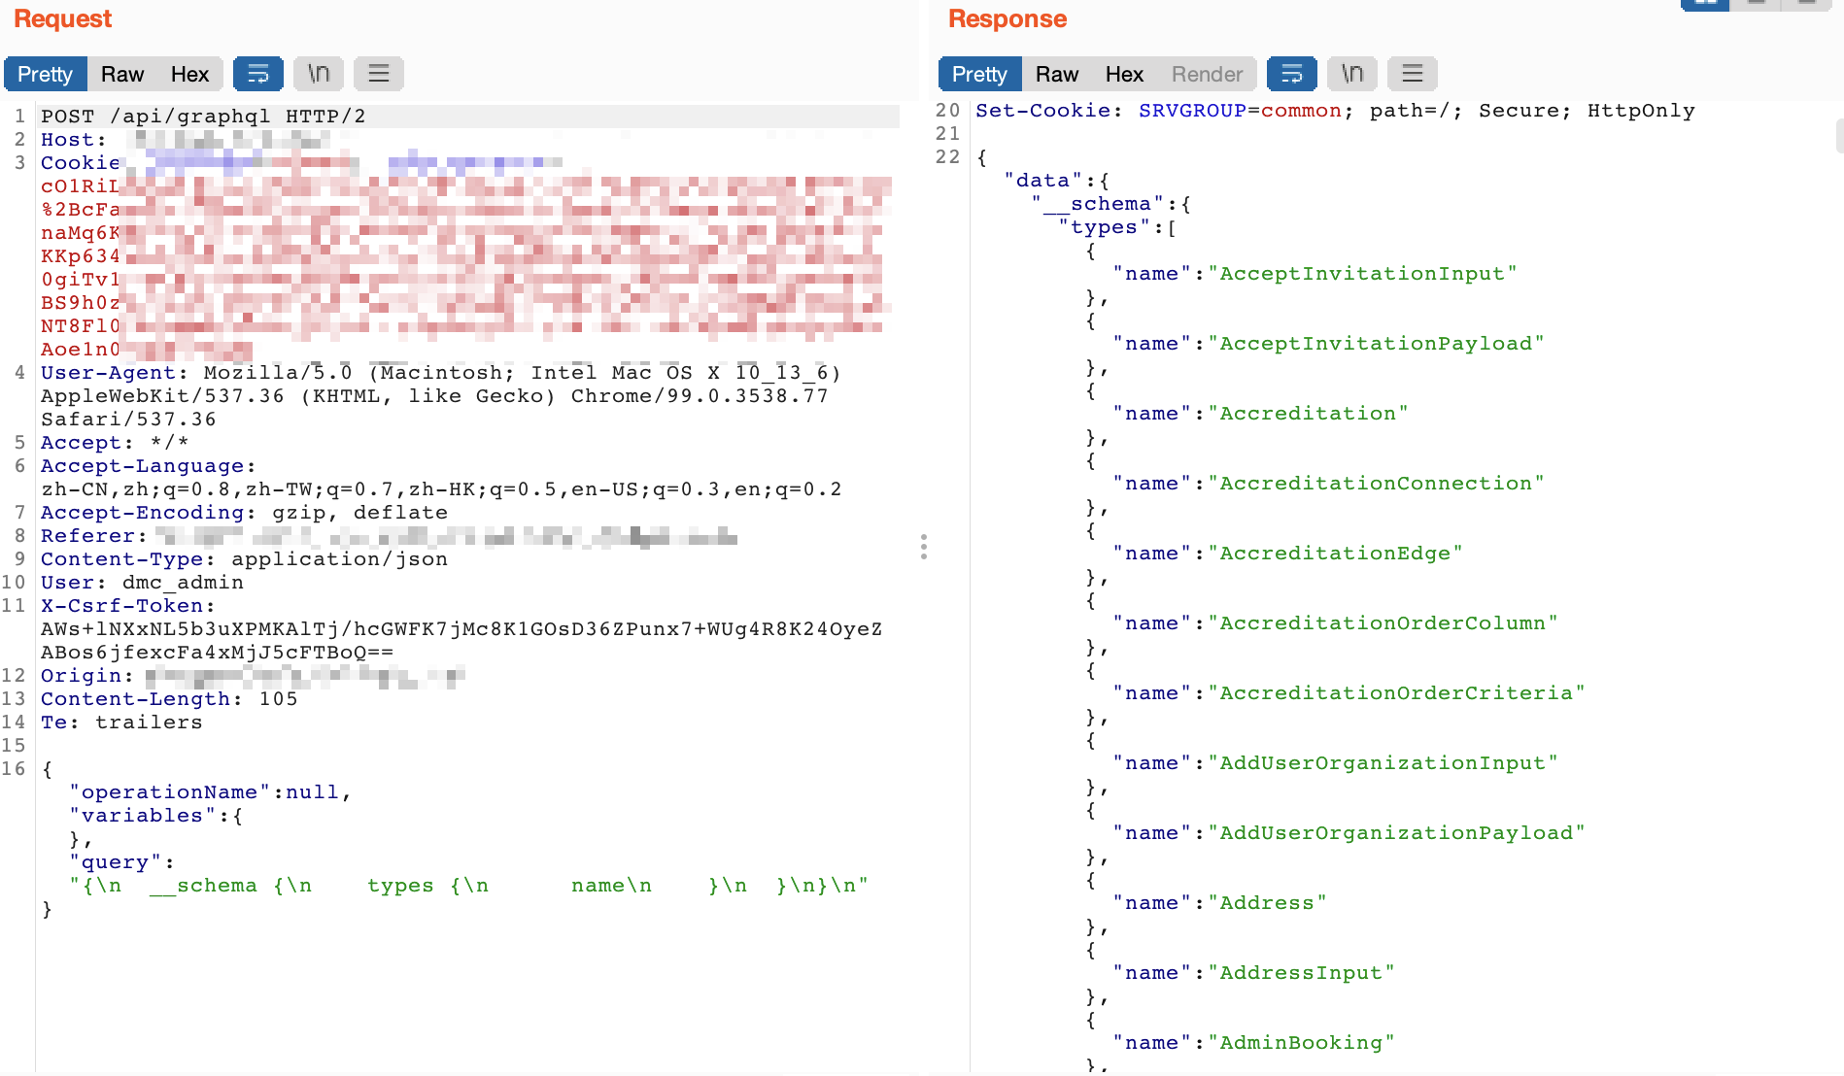This screenshot has width=1844, height=1076.
Task: Click the "Accreditation" type name value
Action: (1308, 414)
